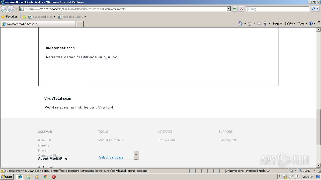Click the address bar URL field
The image size is (321, 180).
[x=123, y=9]
